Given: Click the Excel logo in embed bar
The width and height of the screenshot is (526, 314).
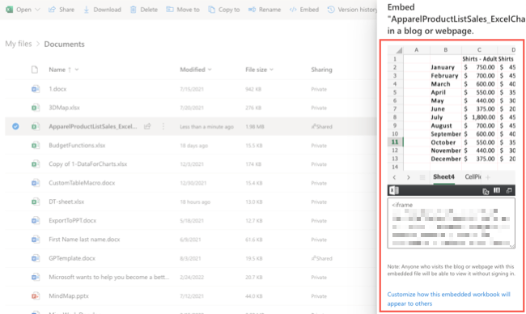Looking at the screenshot, I should tap(394, 190).
